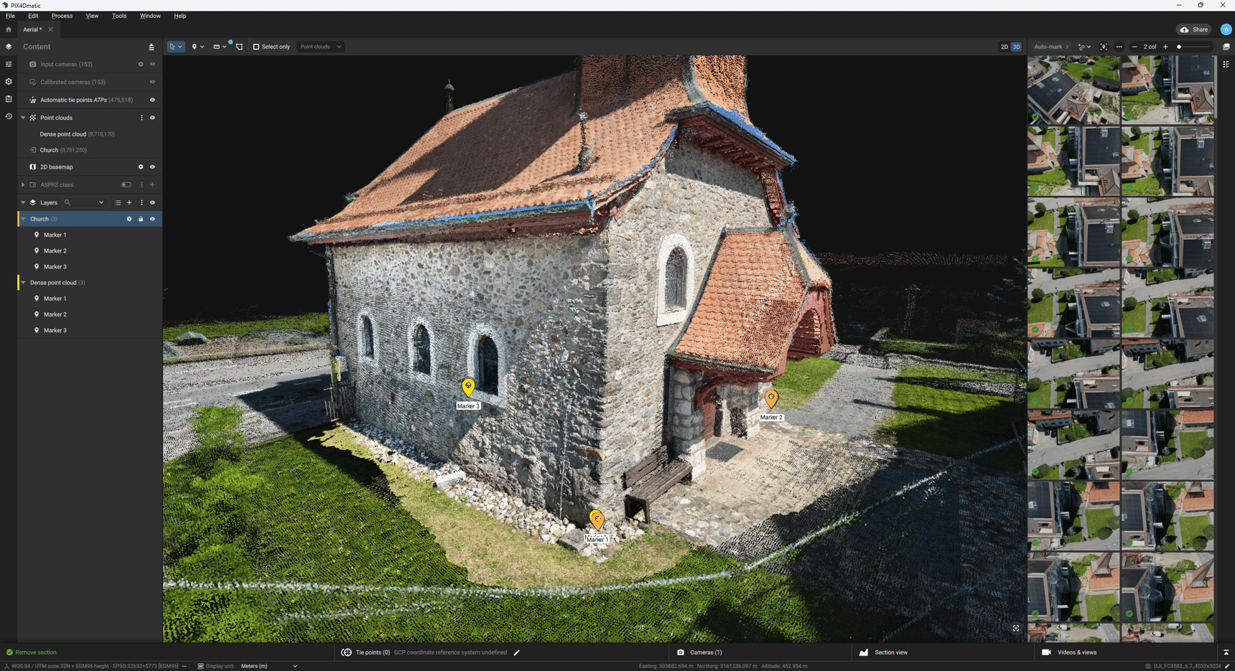The width and height of the screenshot is (1235, 671).
Task: Open Point clouds more options menu
Action: (x=141, y=118)
